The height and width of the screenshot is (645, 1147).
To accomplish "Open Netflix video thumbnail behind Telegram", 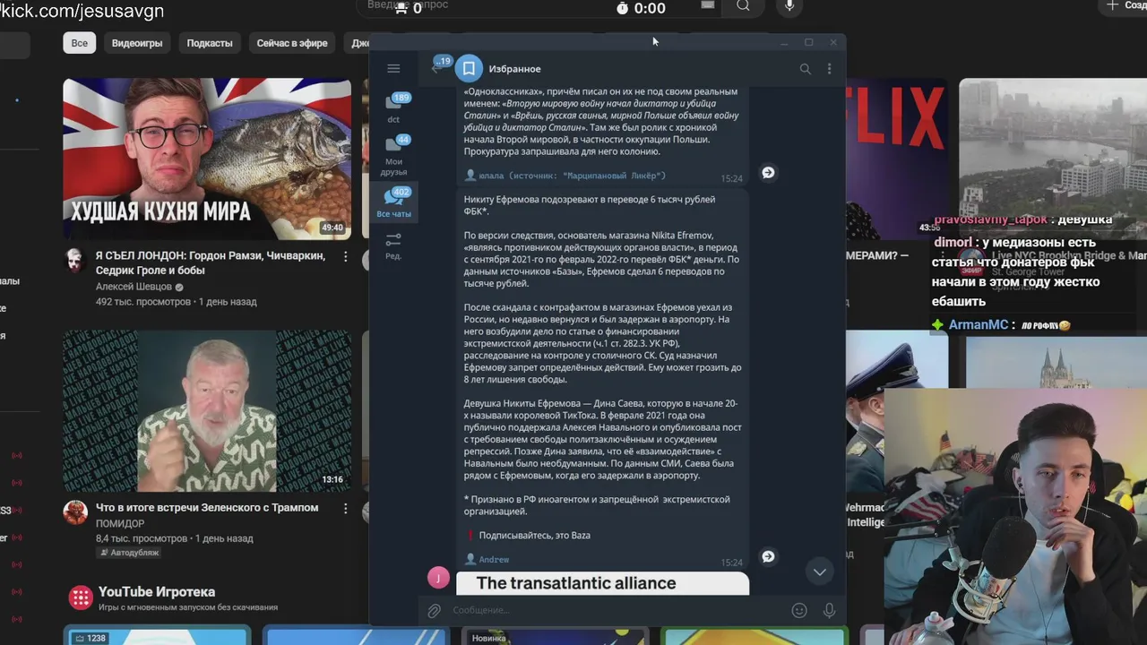I will tap(896, 159).
